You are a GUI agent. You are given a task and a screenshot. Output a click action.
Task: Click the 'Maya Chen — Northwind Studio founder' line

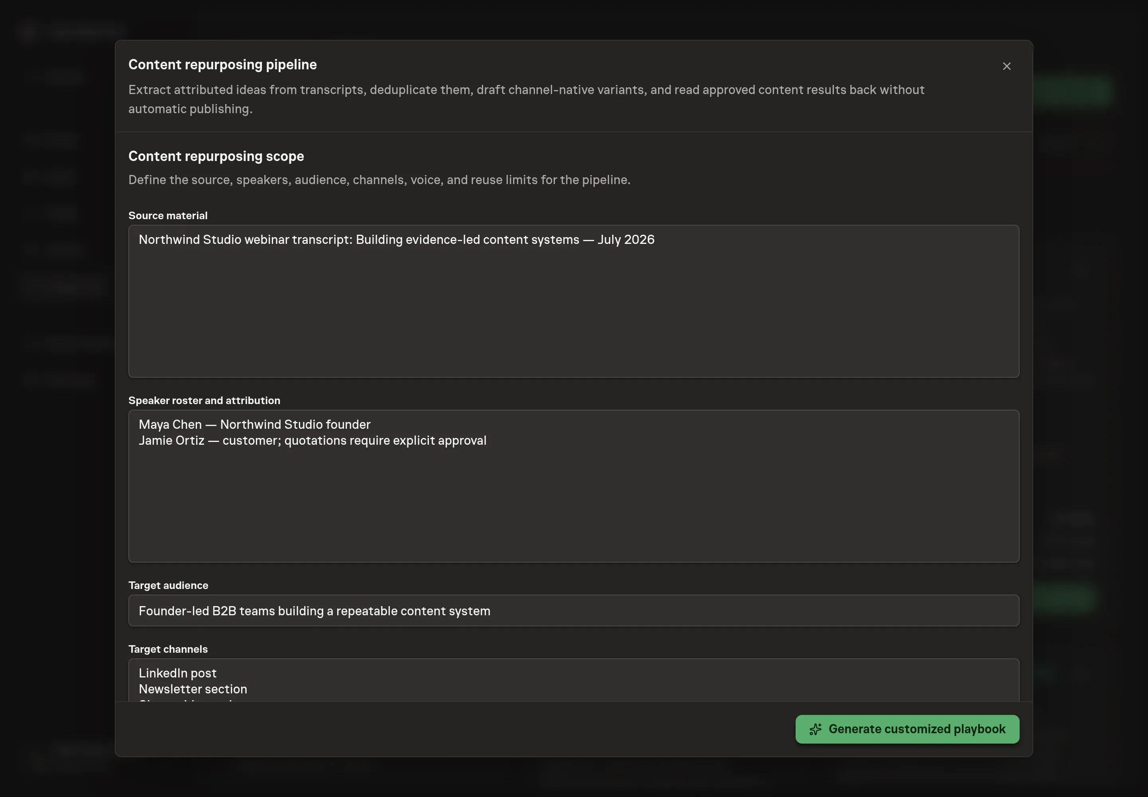tap(254, 424)
